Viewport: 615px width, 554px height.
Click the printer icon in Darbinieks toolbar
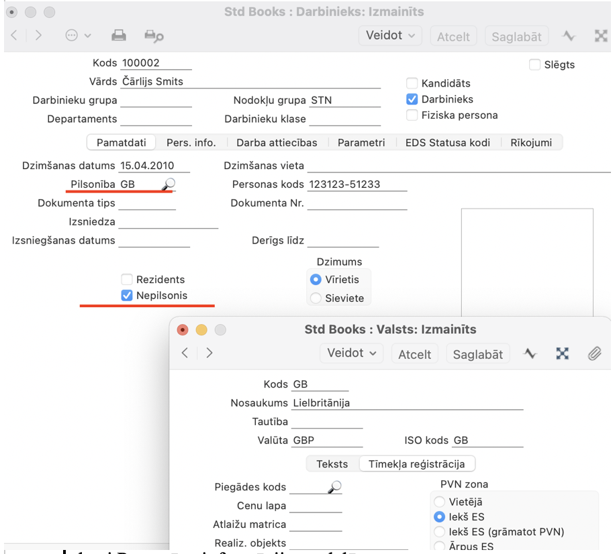point(119,36)
